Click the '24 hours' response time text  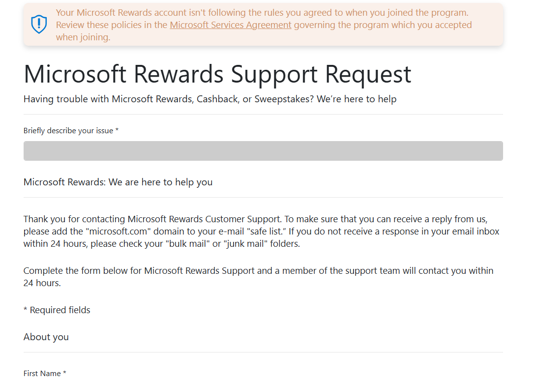[42, 283]
